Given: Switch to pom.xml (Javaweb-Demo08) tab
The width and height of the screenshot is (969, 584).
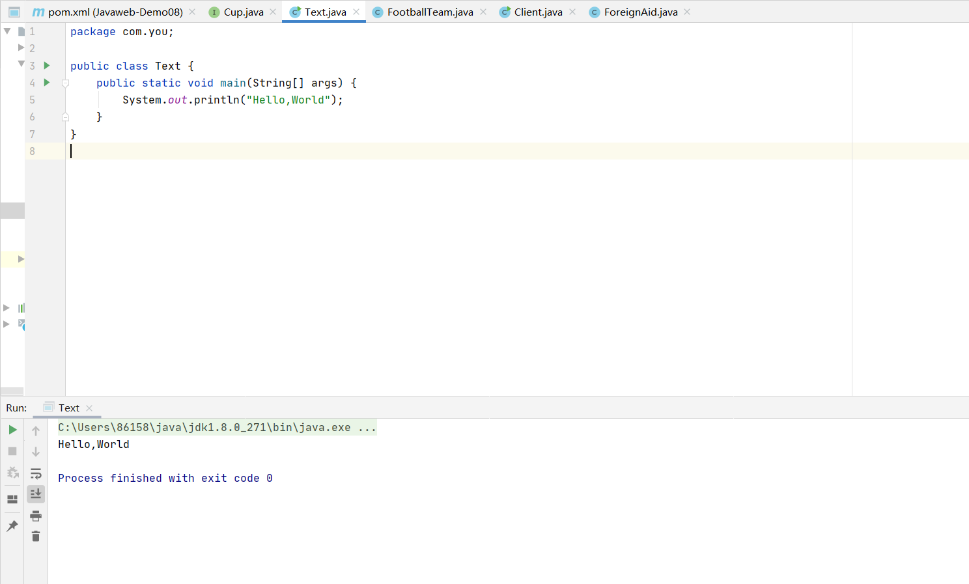Looking at the screenshot, I should coord(116,12).
